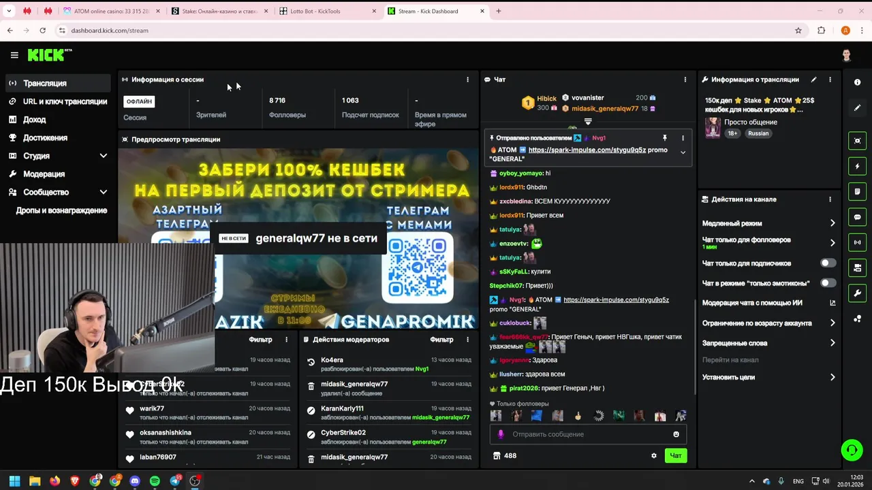Open emoji picker in message box
This screenshot has width=872, height=490.
pos(676,434)
